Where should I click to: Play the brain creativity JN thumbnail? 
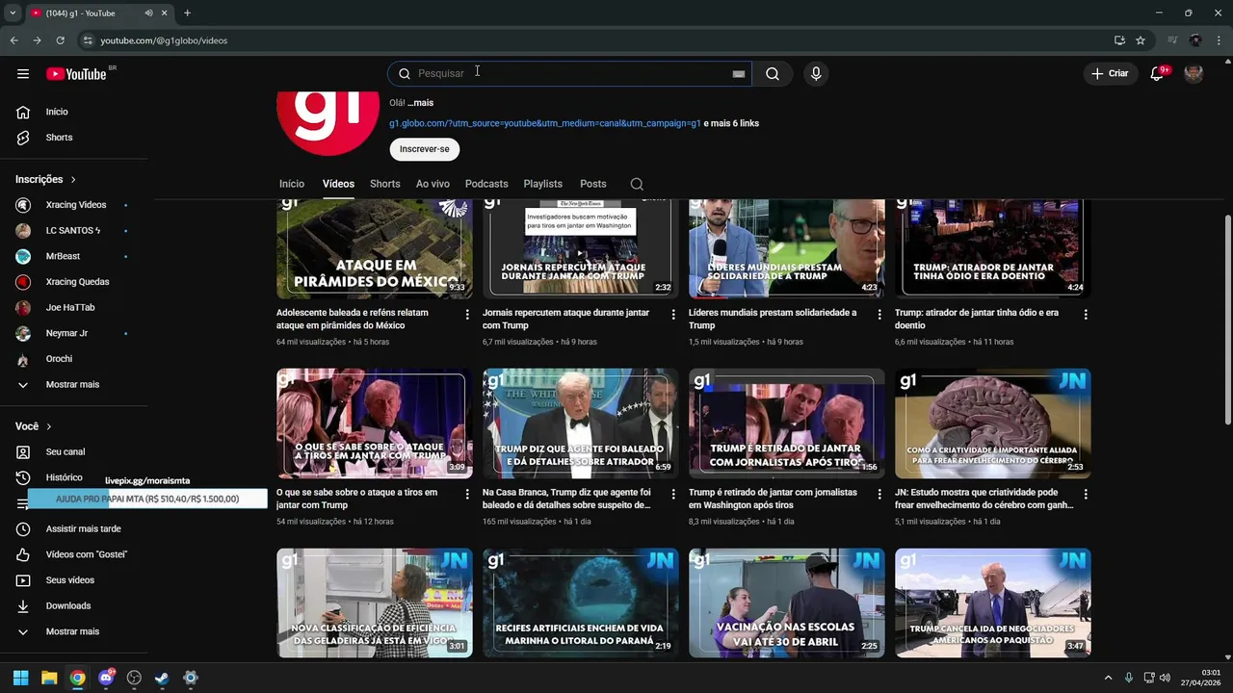[993, 423]
